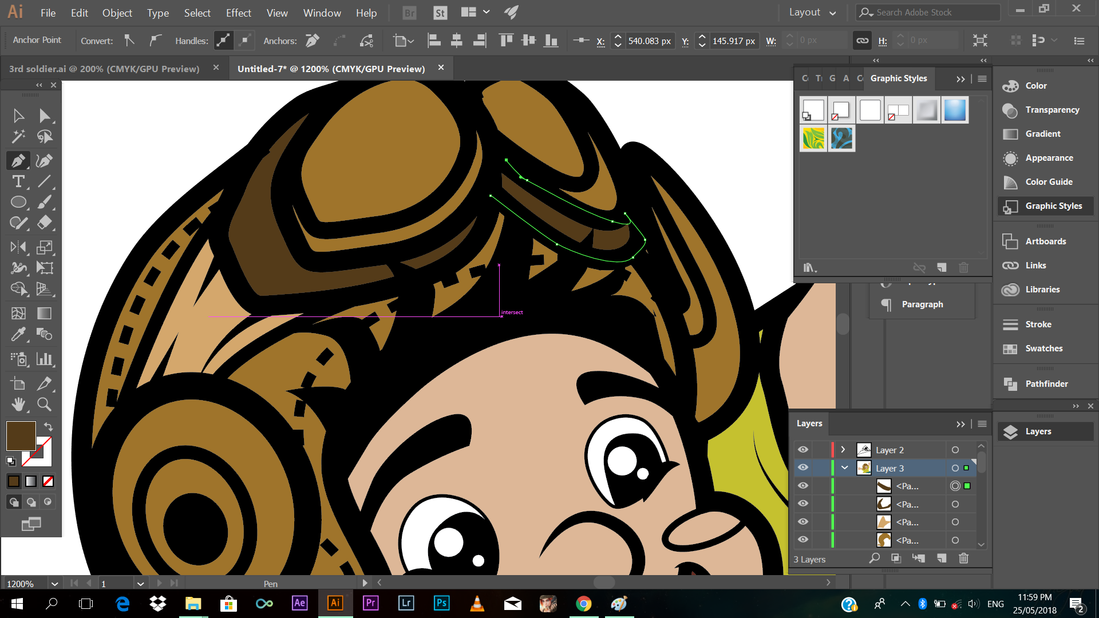Select the Ellipse tool
This screenshot has width=1099, height=618.
tap(18, 202)
